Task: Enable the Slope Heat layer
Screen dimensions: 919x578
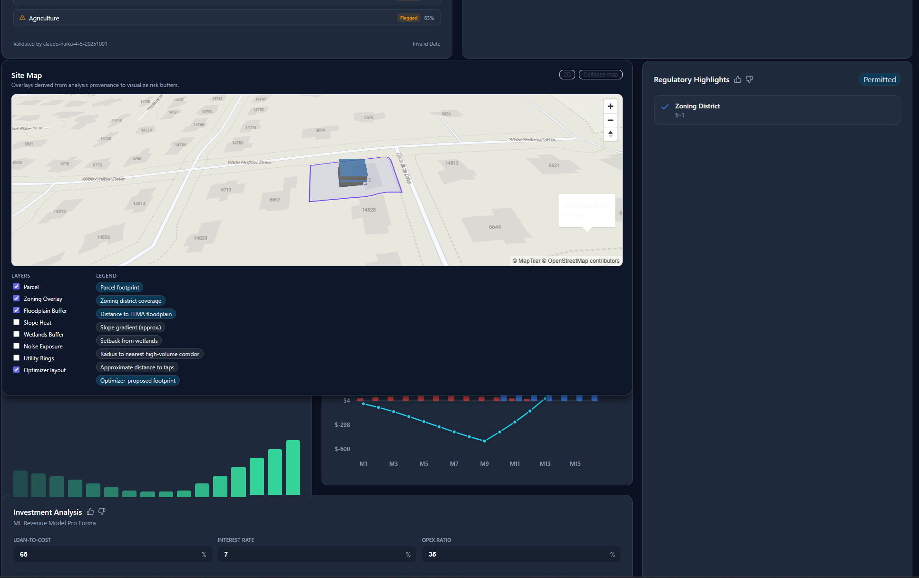Action: coord(16,322)
